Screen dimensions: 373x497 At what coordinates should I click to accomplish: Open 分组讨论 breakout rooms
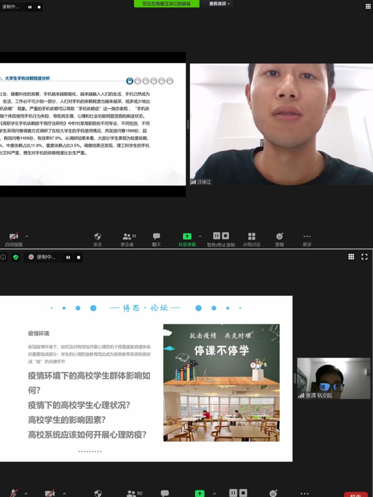(x=251, y=239)
